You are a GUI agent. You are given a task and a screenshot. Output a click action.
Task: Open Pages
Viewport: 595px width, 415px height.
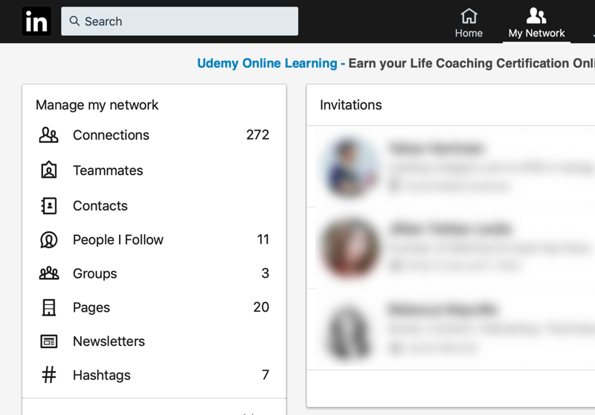point(91,308)
